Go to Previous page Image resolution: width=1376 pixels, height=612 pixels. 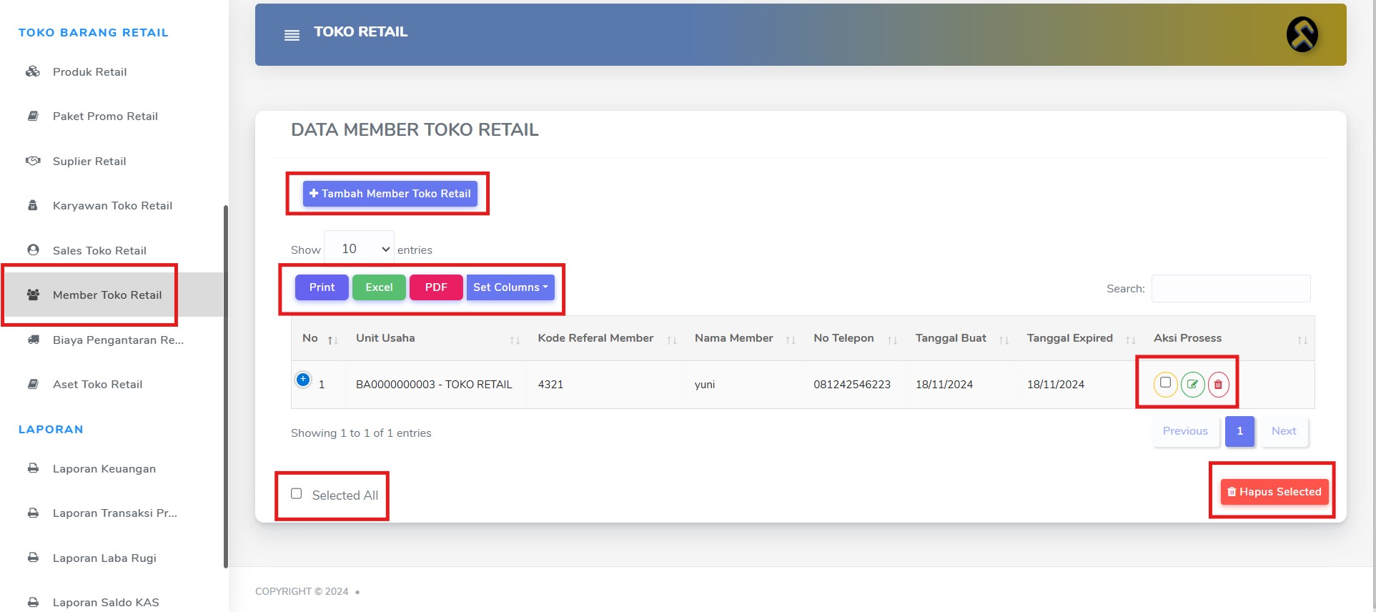(x=1185, y=431)
